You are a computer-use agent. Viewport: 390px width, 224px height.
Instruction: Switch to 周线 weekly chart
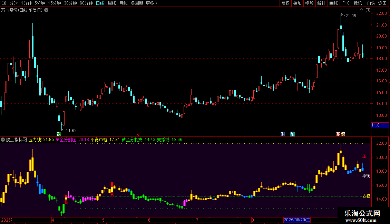click(x=111, y=3)
